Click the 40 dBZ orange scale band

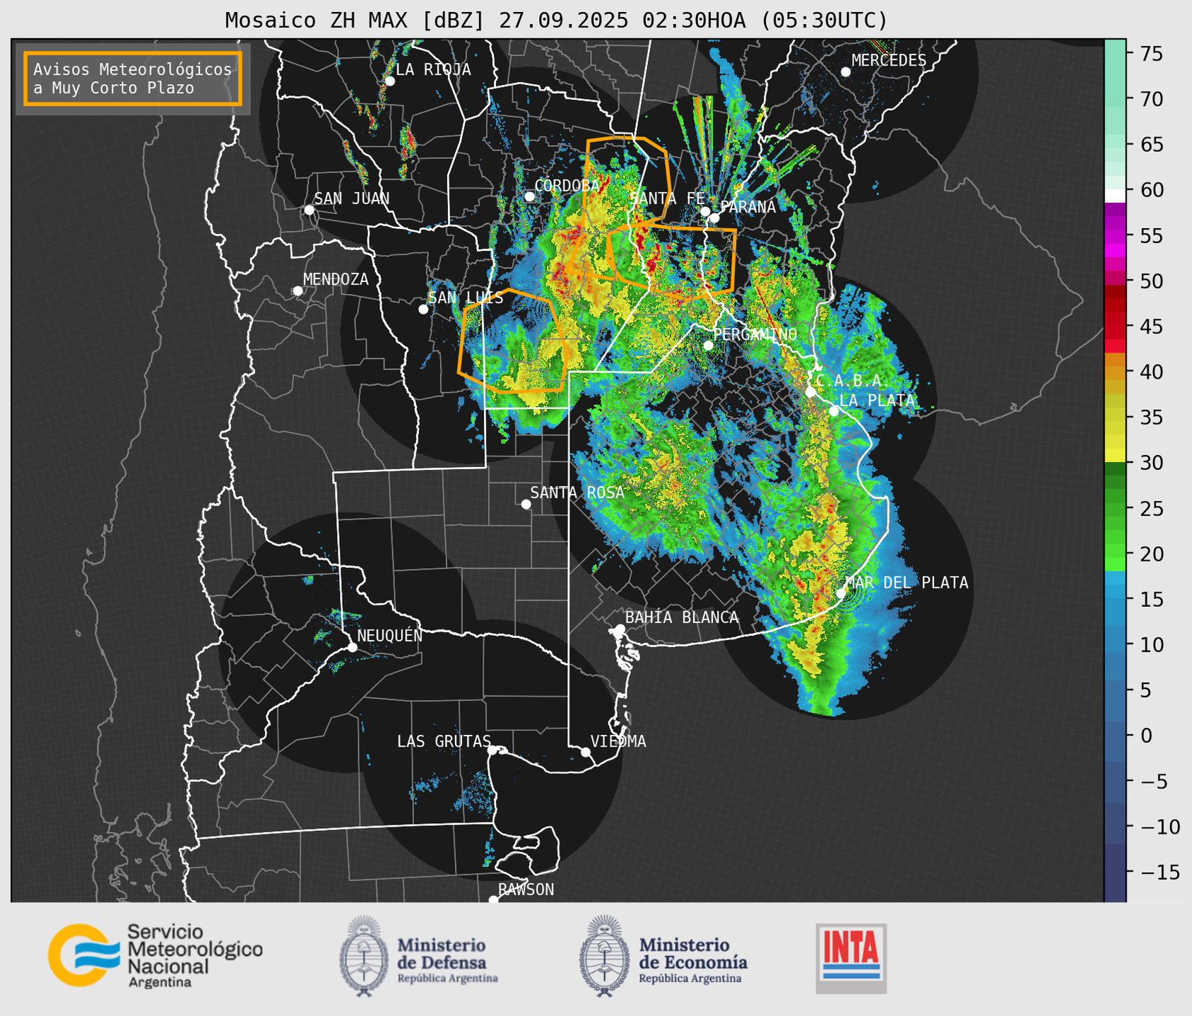coord(1115,372)
